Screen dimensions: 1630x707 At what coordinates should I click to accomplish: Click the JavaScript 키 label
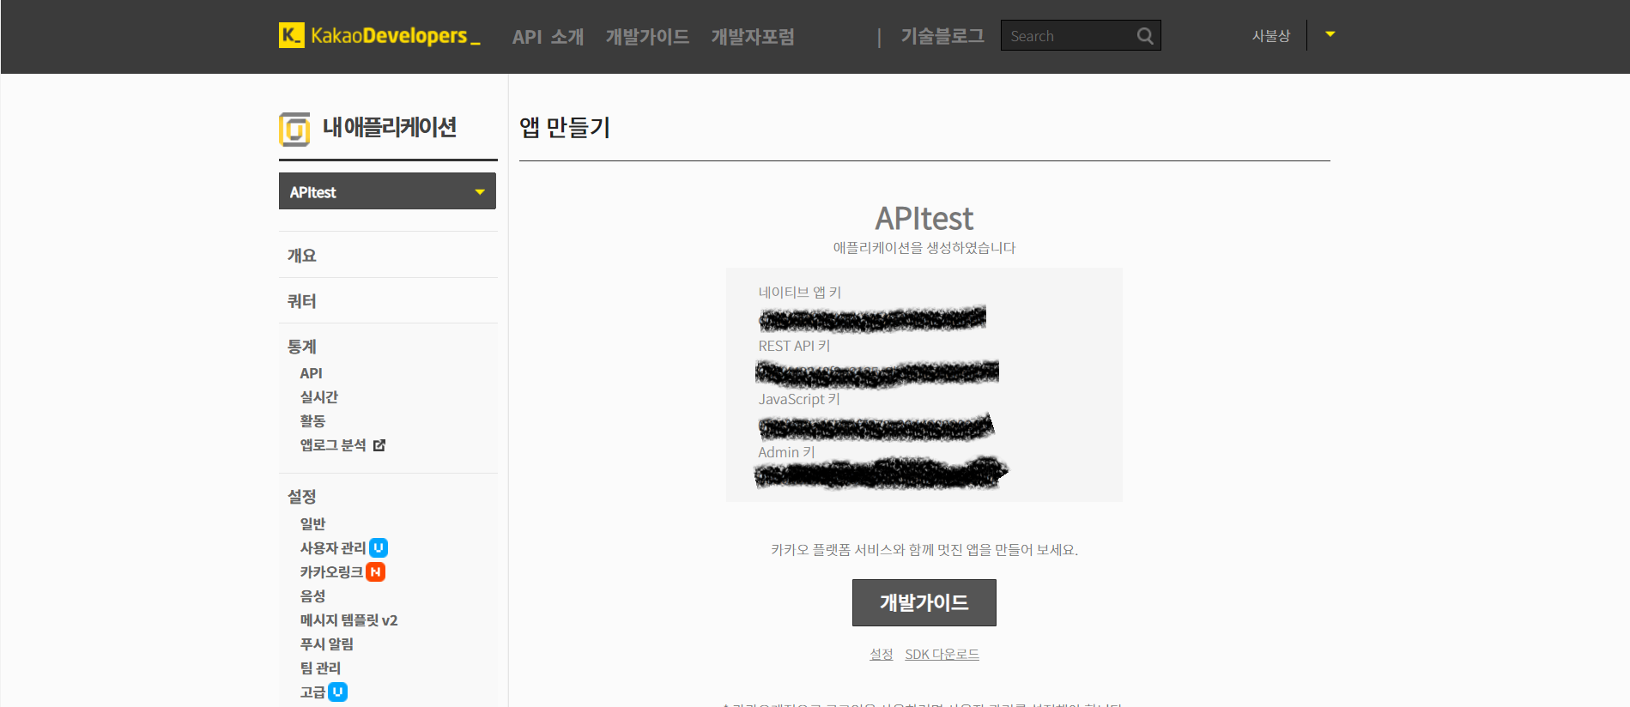point(799,399)
